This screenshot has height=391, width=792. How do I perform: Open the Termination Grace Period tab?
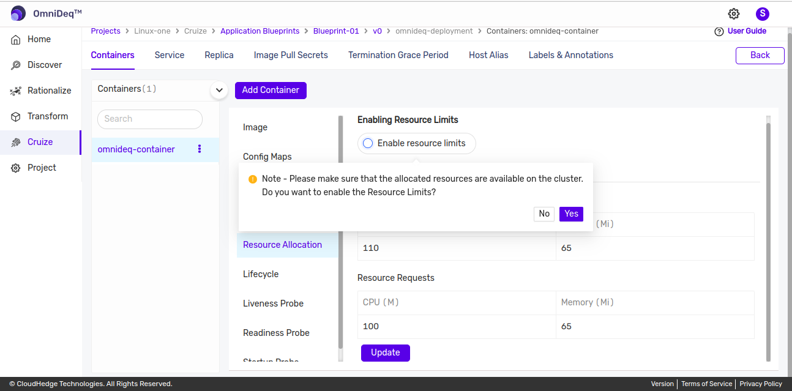(398, 55)
